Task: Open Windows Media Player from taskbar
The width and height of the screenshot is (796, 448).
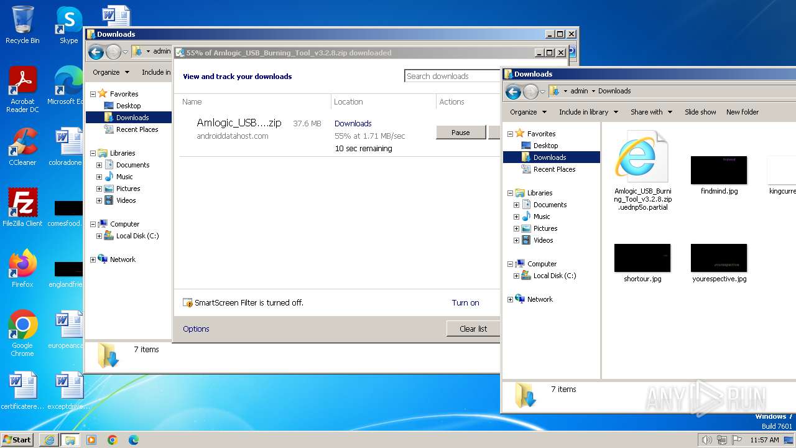Action: pos(91,440)
